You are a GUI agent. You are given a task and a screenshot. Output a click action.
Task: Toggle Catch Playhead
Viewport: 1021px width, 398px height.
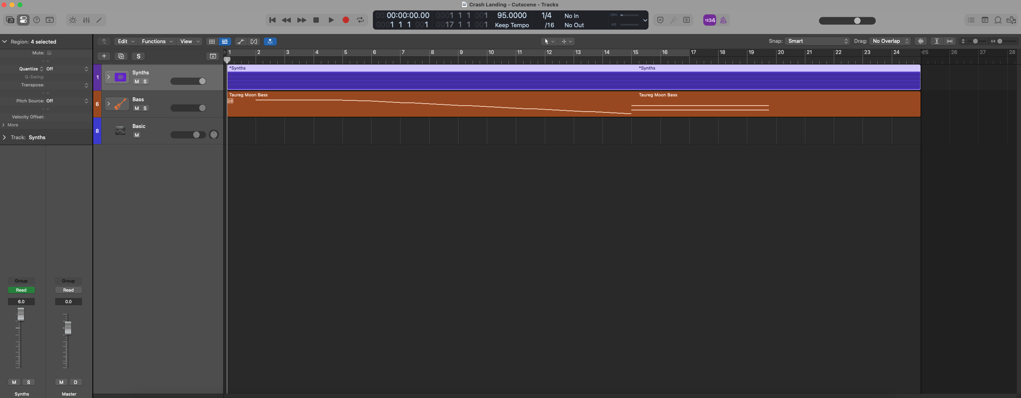click(270, 42)
